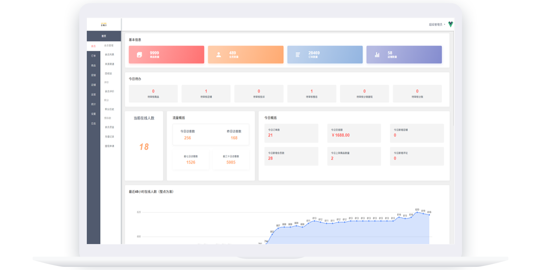Image resolution: width=541 pixels, height=270 pixels.
Task: Click the 金海贝 logo in the sidebar header
Action: click(104, 25)
